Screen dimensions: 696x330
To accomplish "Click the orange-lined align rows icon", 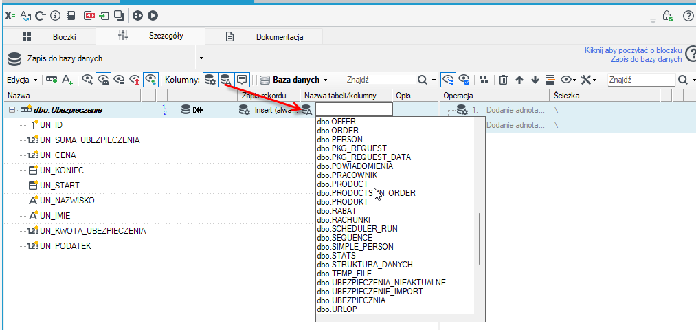I will (550, 80).
